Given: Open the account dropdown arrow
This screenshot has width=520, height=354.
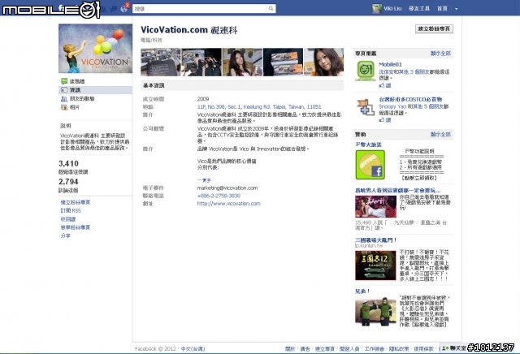Looking at the screenshot, I should [457, 9].
